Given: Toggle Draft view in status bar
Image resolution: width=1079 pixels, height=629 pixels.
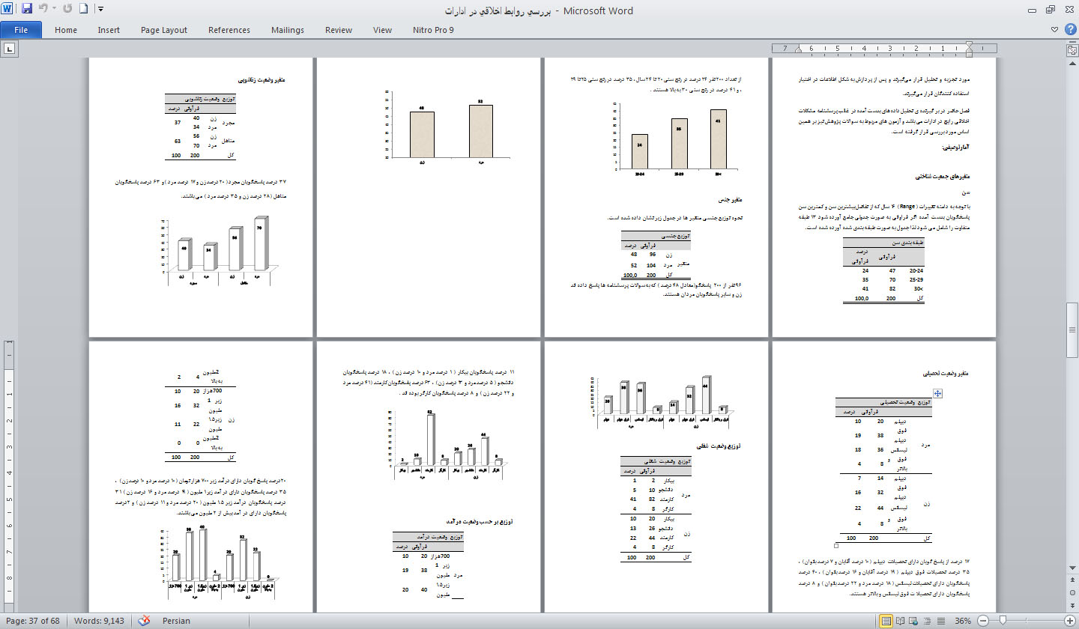Looking at the screenshot, I should (x=940, y=621).
